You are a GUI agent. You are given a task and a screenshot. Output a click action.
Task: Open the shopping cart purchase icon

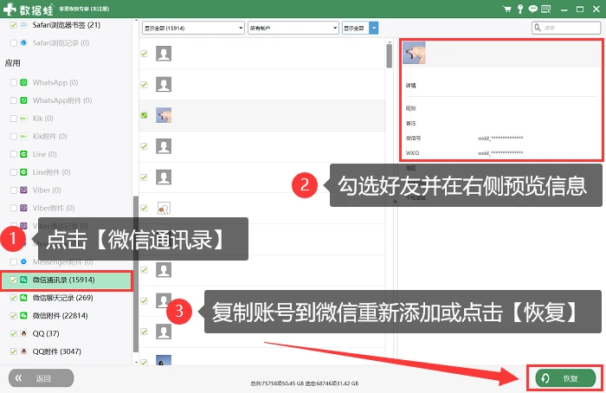pyautogui.click(x=506, y=9)
